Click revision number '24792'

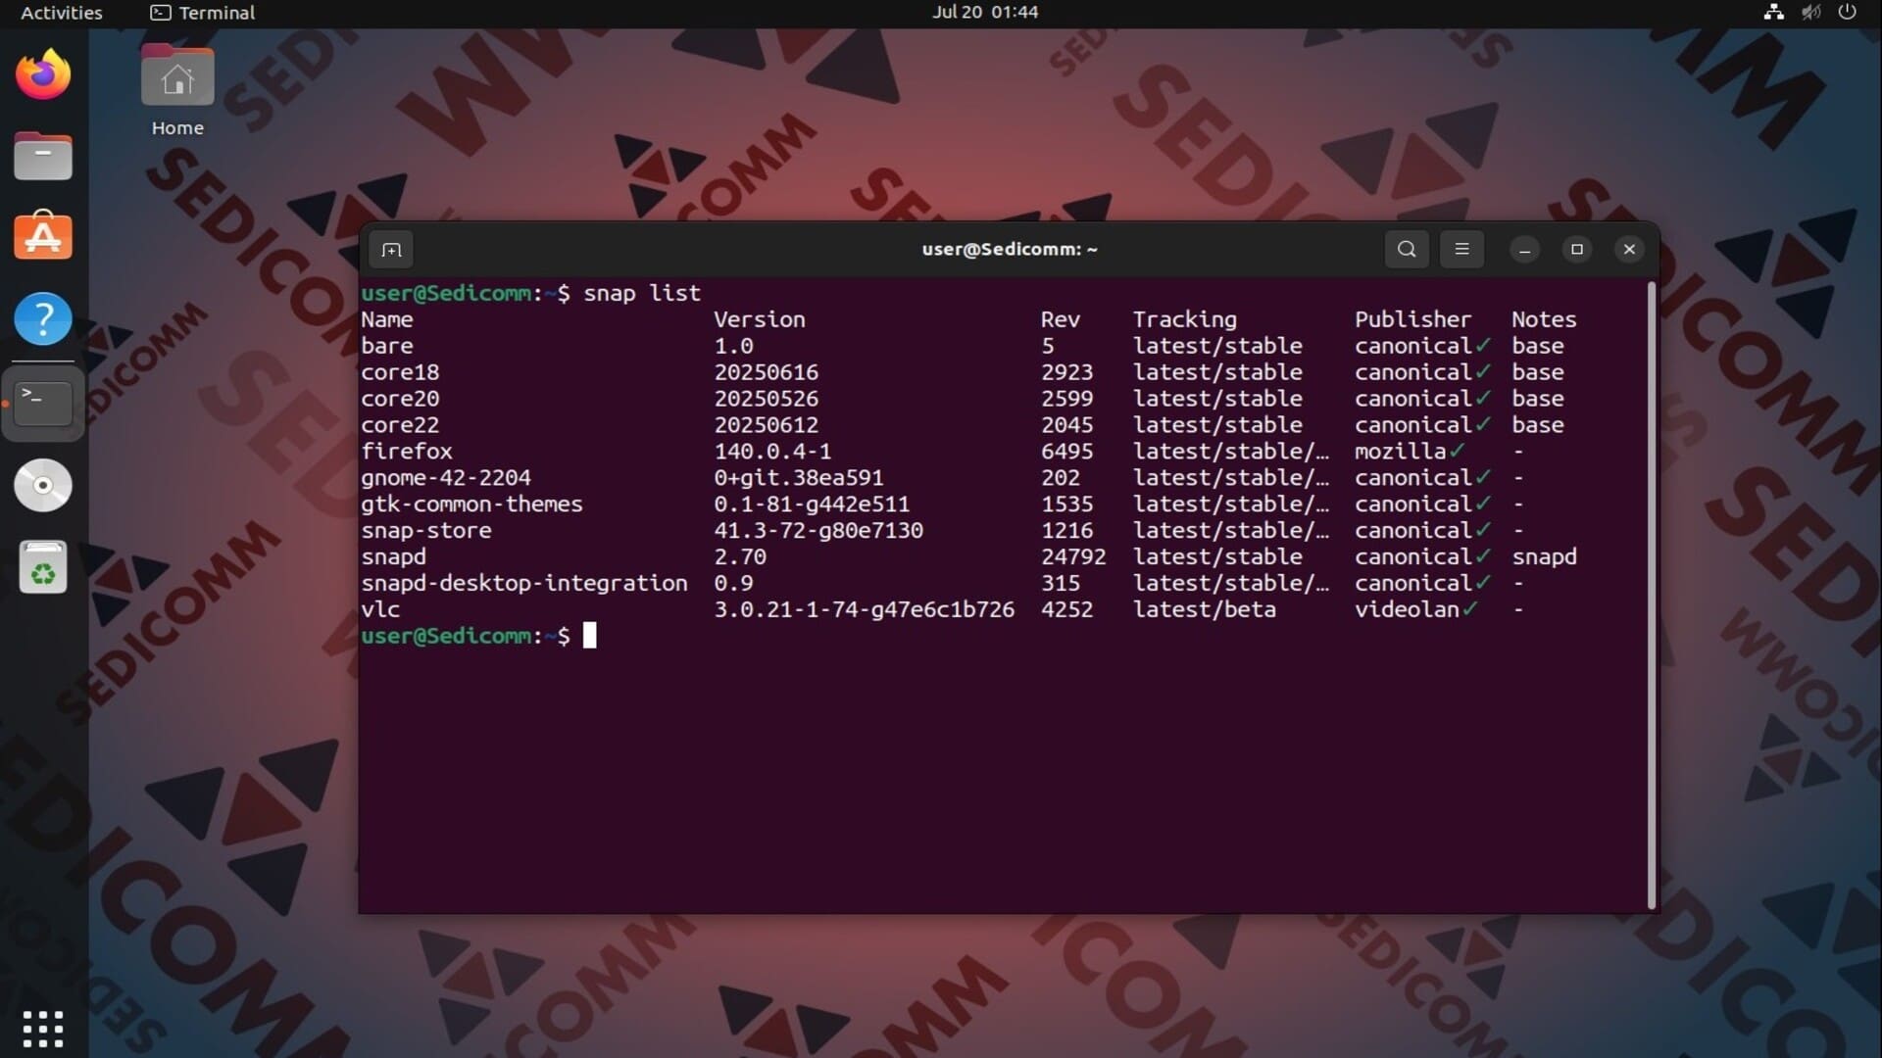click(x=1073, y=556)
